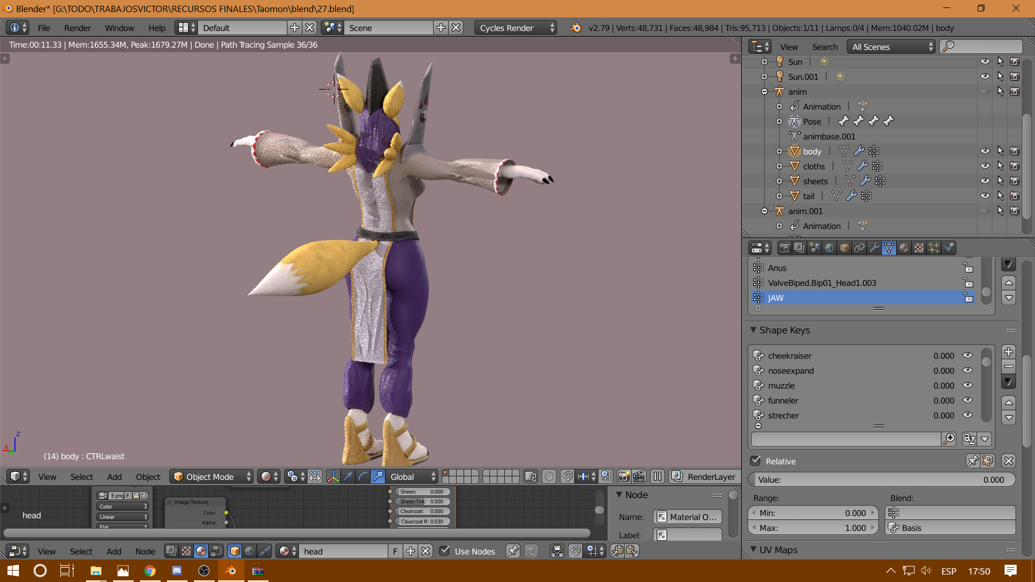Select the rotate manipulator icon
The width and height of the screenshot is (1035, 582).
coord(363,476)
